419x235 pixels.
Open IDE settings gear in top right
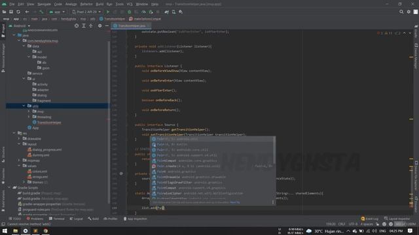pos(409,12)
